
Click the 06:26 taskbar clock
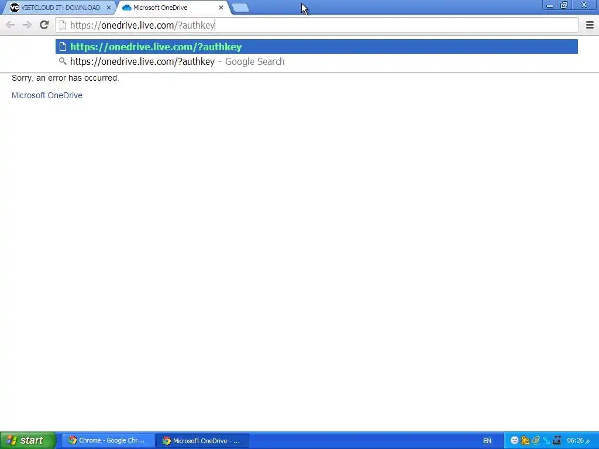click(578, 441)
